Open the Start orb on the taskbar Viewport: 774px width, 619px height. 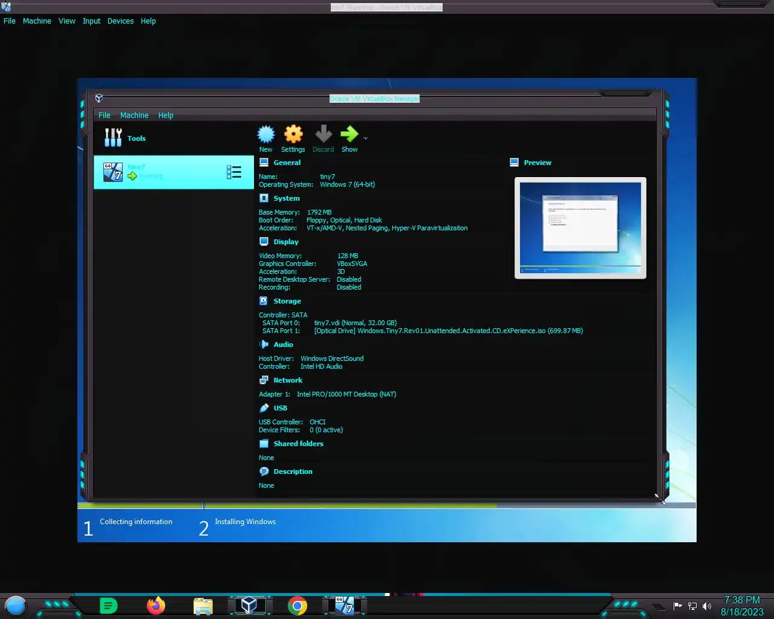click(x=16, y=606)
